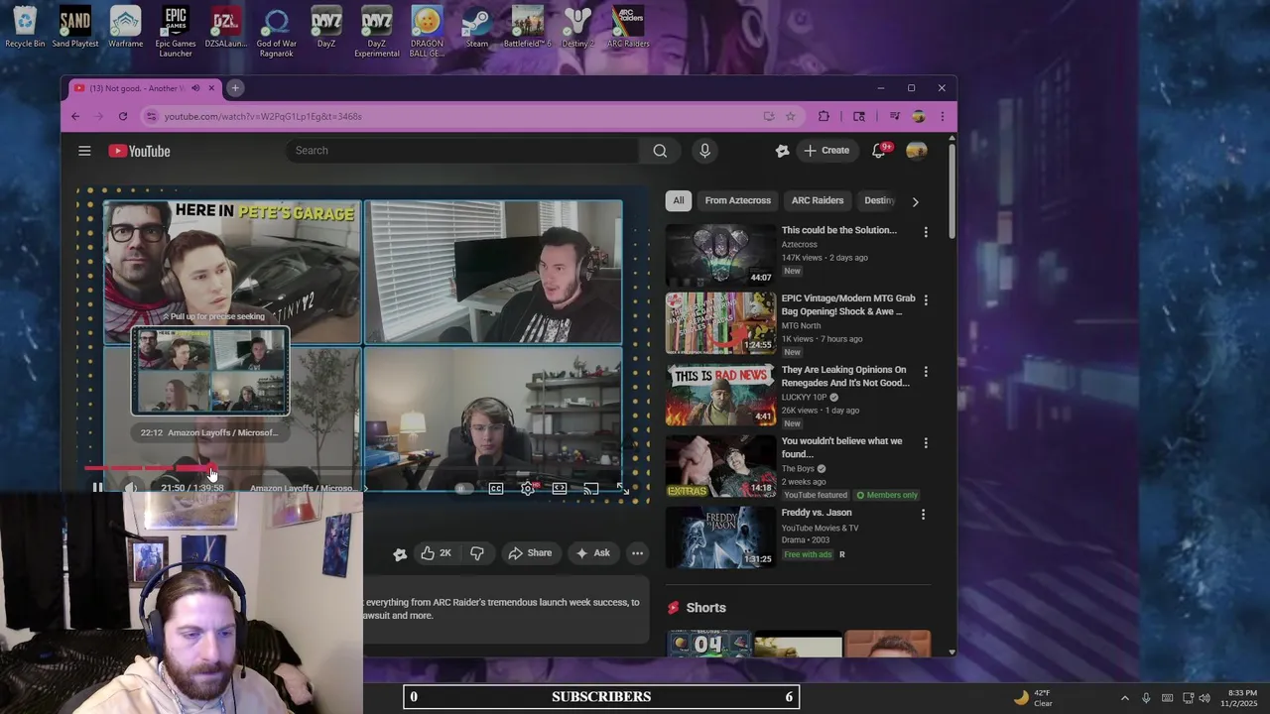Screen dimensions: 1270x714
Task: Open the ARC Raiders desktop icon
Action: [x=628, y=28]
